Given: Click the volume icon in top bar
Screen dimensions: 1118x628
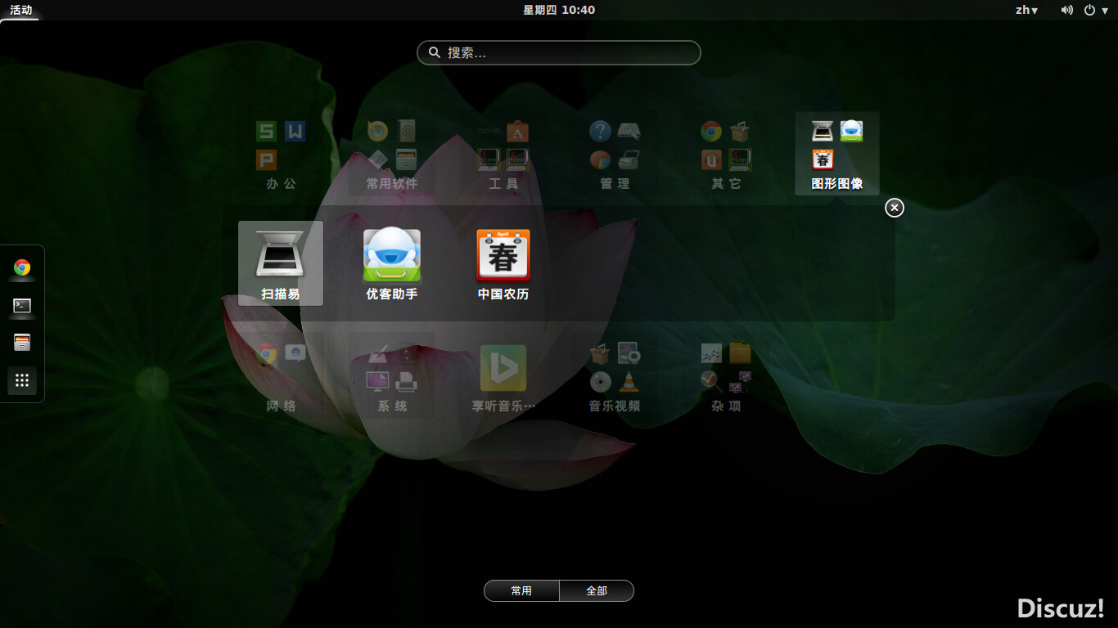Looking at the screenshot, I should tap(1066, 10).
